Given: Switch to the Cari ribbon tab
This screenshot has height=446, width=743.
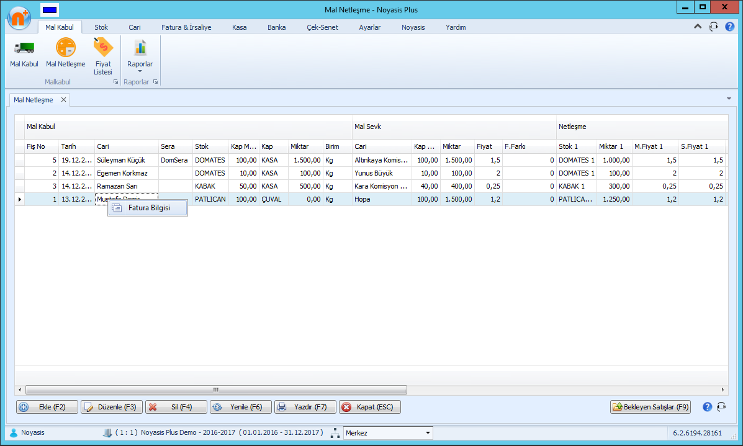Looking at the screenshot, I should [x=135, y=27].
